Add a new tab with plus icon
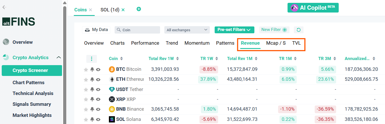This screenshot has height=124, width=385. coord(139,9)
